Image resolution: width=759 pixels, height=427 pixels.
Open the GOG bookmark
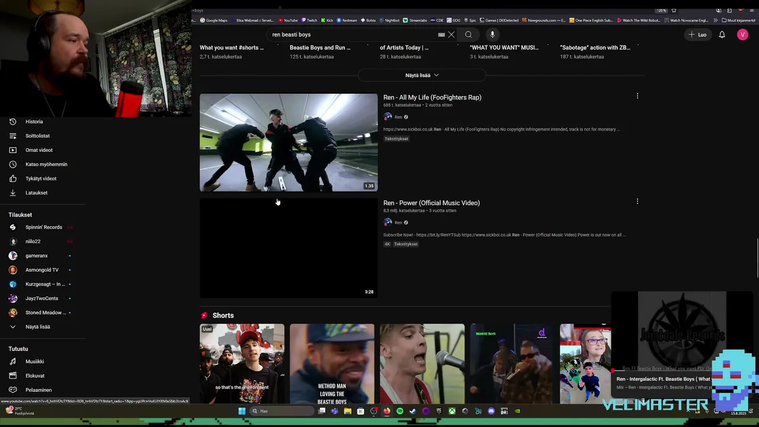click(x=454, y=20)
